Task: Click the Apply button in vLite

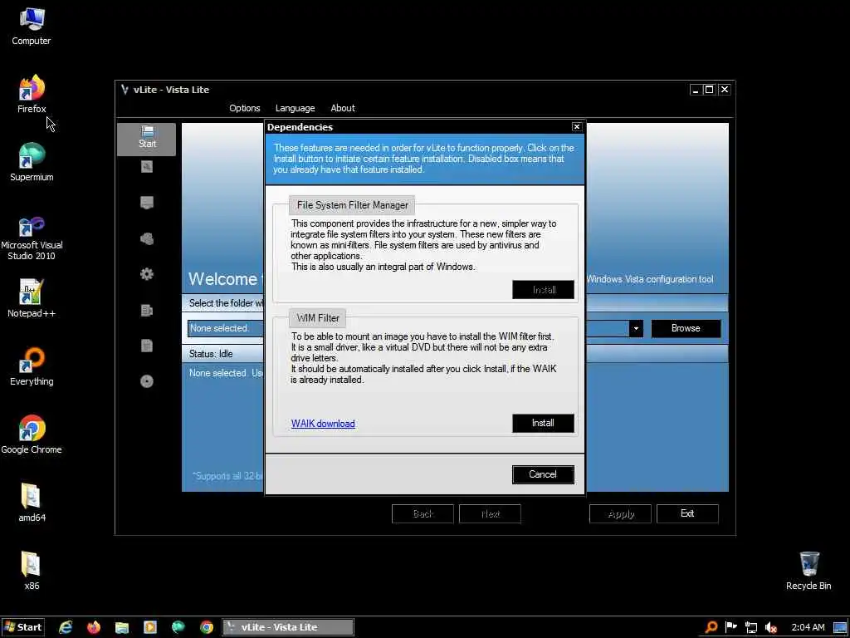Action: click(x=620, y=513)
